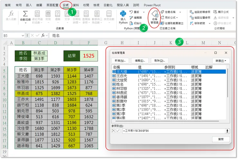238x159 pixels.
Task: Select cell containing 1684 in 趙竹桓 row
Action: tap(72, 105)
